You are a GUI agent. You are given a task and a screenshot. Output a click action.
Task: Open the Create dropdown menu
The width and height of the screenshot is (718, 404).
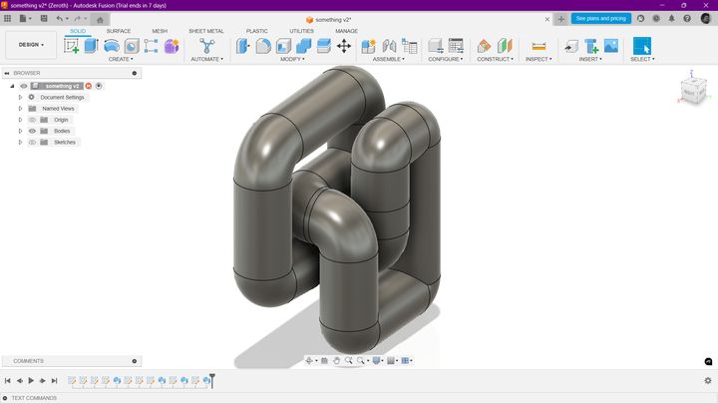pyautogui.click(x=121, y=59)
